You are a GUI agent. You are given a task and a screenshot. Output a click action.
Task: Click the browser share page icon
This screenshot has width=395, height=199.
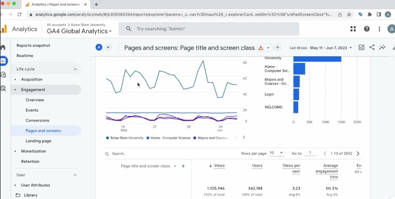click(x=340, y=15)
